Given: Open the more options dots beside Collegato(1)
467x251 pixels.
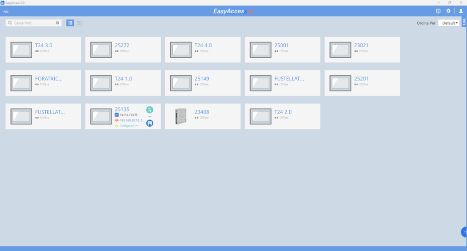Looking at the screenshot, I should [x=138, y=125].
